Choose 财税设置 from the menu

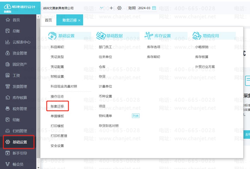[57, 76]
